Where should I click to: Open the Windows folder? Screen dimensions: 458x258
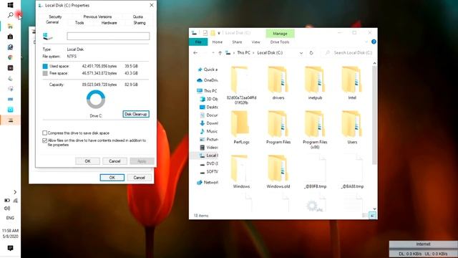[x=241, y=172]
